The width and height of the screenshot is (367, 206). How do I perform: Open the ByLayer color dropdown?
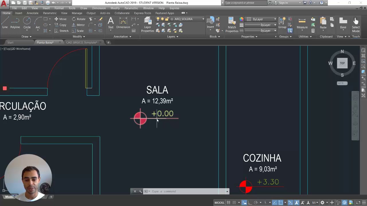coord(275,19)
